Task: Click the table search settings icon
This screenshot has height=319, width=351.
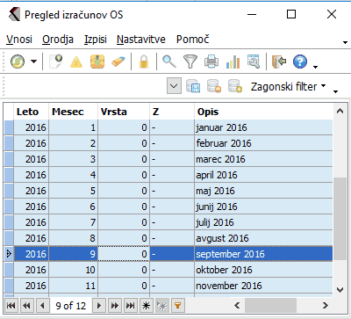Action: pyautogui.click(x=254, y=62)
